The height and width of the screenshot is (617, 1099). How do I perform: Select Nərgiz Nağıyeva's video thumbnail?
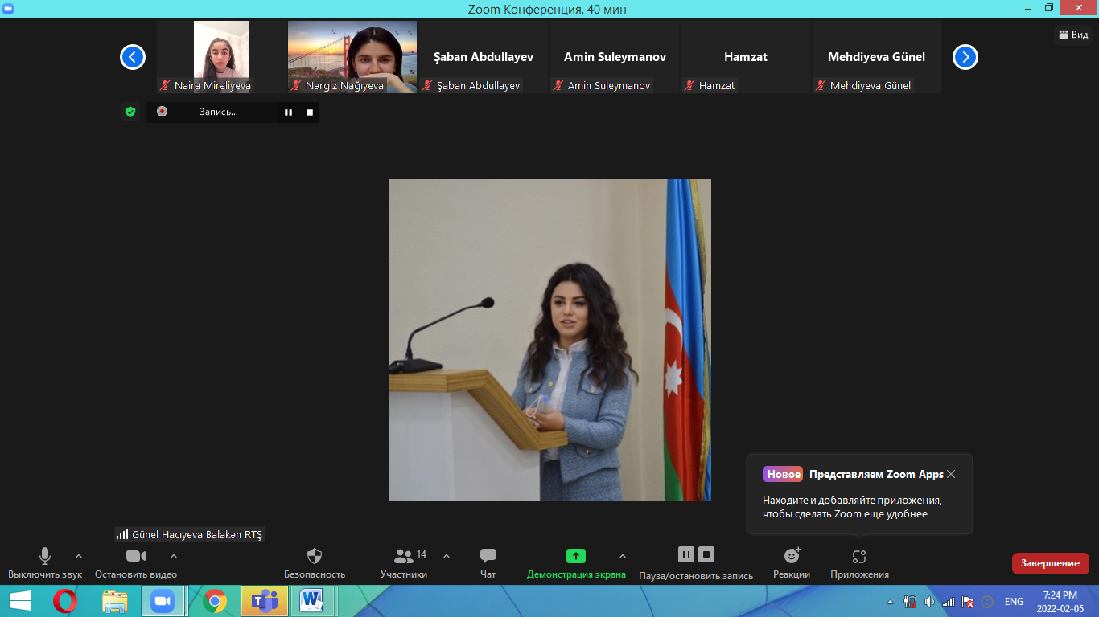352,57
